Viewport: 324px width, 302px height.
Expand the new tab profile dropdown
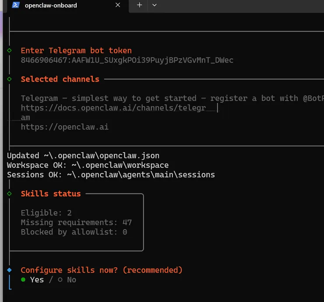click(154, 5)
